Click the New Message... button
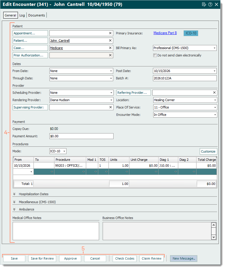The height and width of the screenshot is (269, 225). pos(184,258)
